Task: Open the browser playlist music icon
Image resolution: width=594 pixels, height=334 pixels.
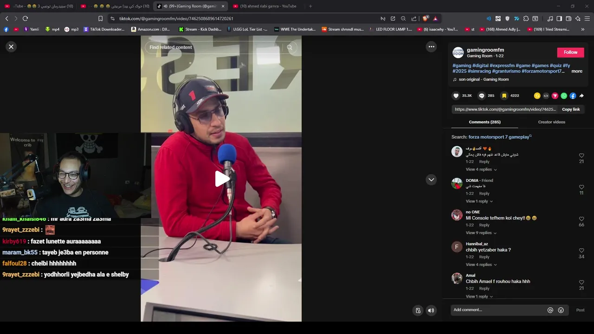Action: point(550,19)
